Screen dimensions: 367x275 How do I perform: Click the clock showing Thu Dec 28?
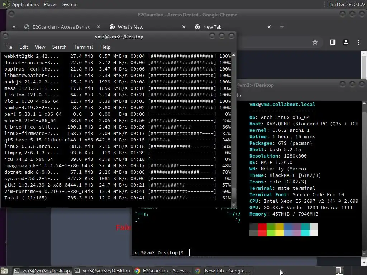tap(346, 4)
